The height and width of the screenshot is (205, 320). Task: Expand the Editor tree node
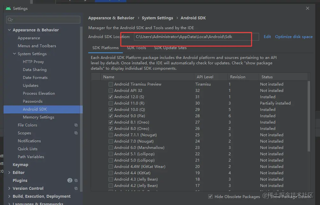click(9, 172)
